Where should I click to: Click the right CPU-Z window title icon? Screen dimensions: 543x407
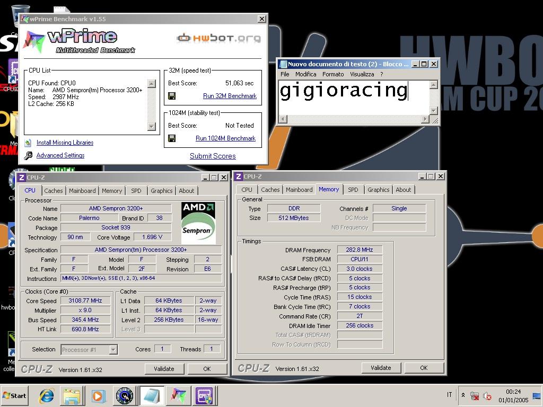(238, 176)
